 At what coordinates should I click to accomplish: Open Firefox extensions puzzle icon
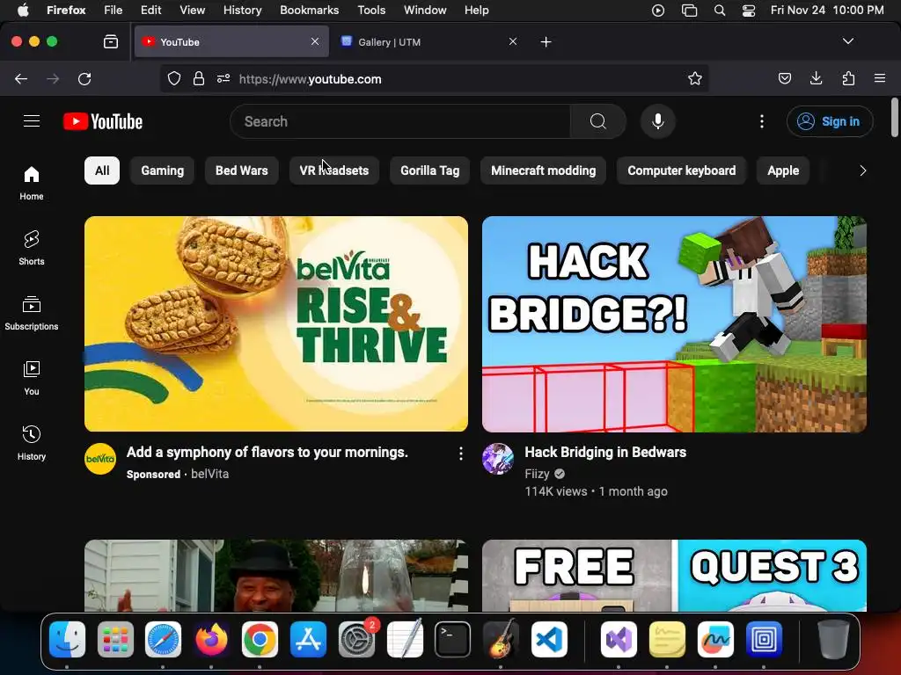pos(848,78)
